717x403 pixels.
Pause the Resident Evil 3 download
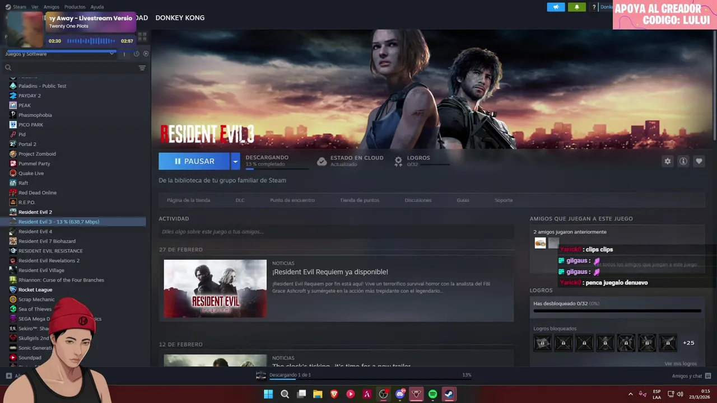(194, 161)
